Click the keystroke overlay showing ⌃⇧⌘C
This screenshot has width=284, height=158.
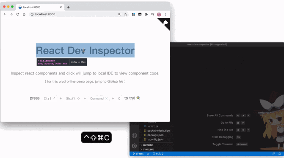pyautogui.click(x=97, y=138)
